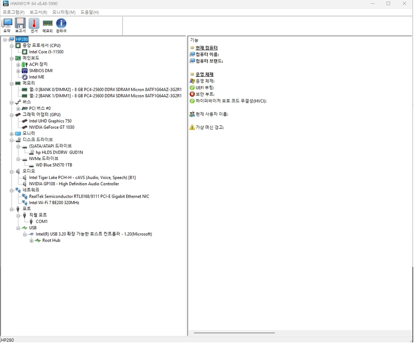Select Intel Core i5-11500 in tree
Viewport: 414px width, 347px height.
coord(46,52)
